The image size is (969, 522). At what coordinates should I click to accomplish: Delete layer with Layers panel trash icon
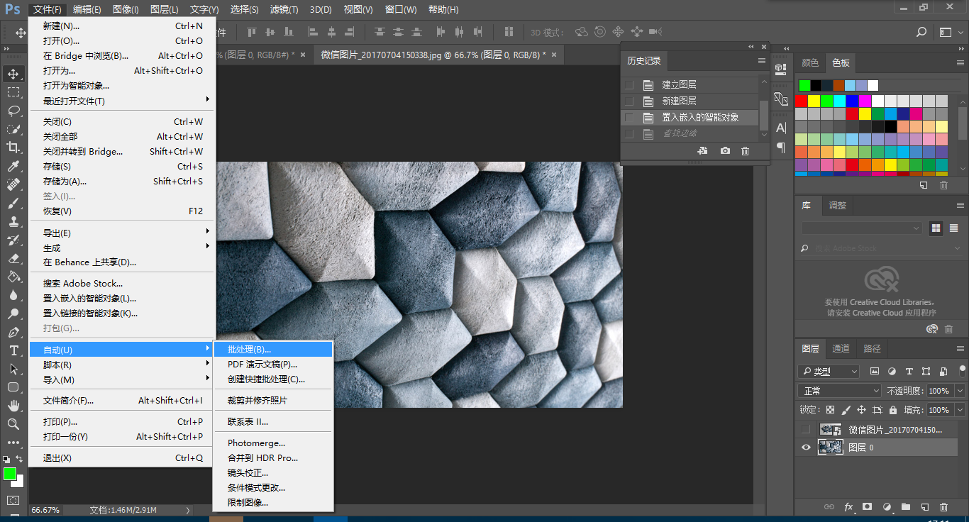tap(943, 507)
